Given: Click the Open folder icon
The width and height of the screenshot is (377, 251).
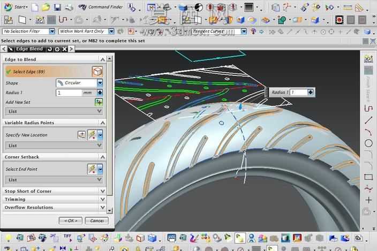Looking at the screenshot, I should click(46, 7).
